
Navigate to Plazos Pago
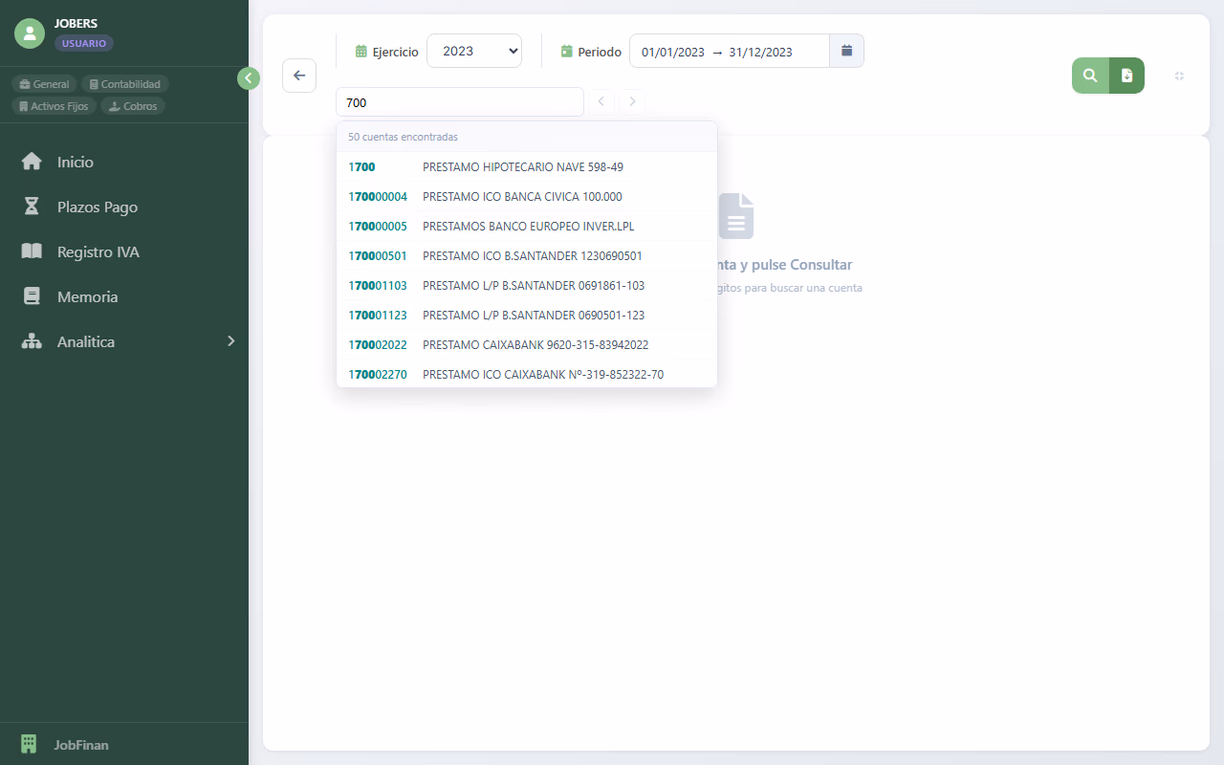point(97,207)
